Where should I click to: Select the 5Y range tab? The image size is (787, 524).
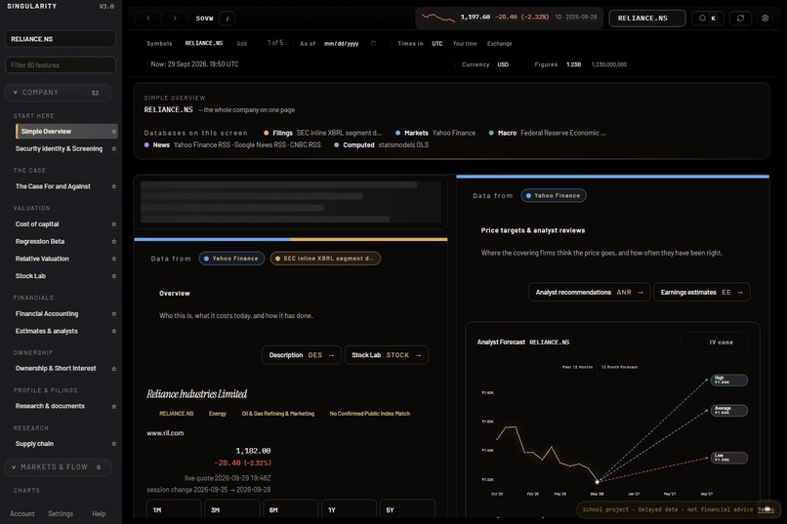point(407,509)
